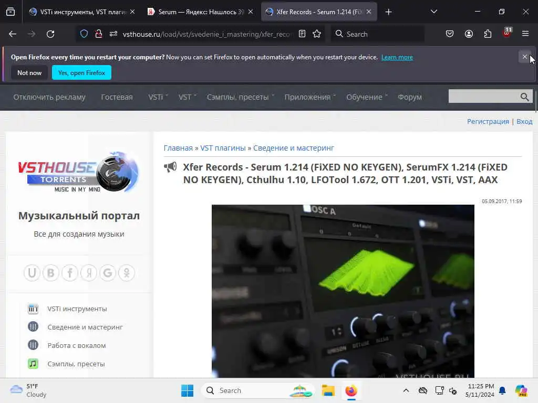Screen dimensions: 538x403
Task: Go to Главная breadcrumb link
Action: [x=178, y=147]
